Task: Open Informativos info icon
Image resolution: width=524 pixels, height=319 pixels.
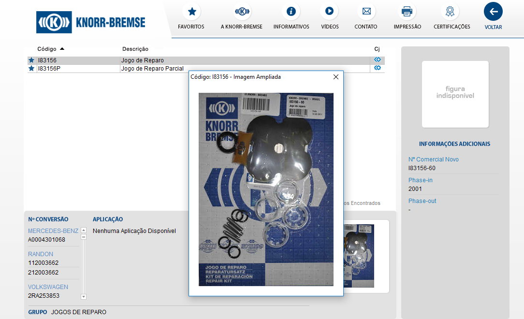Action: pyautogui.click(x=291, y=12)
